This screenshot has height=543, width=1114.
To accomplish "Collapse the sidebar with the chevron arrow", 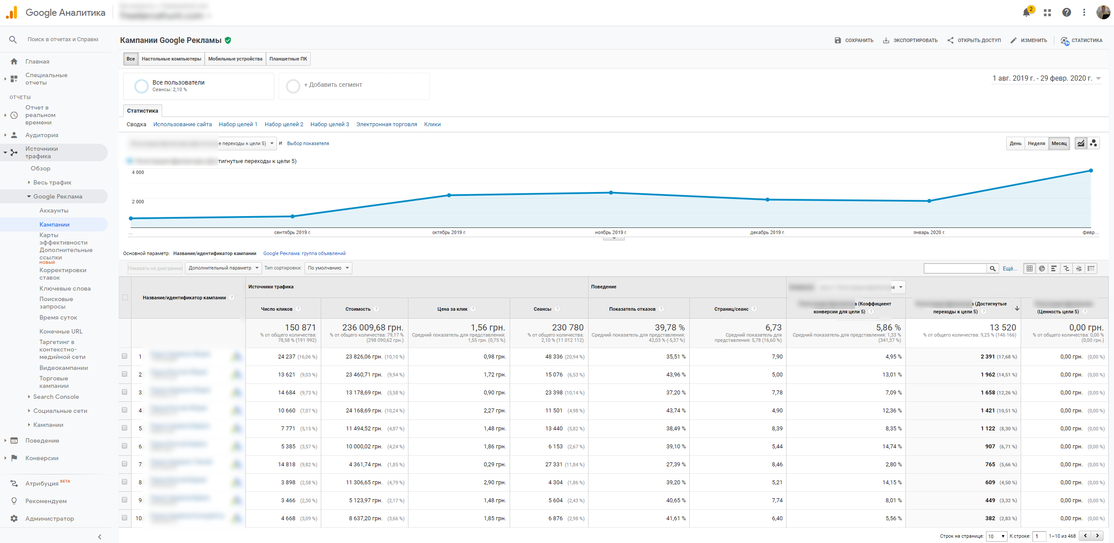I will [x=99, y=536].
